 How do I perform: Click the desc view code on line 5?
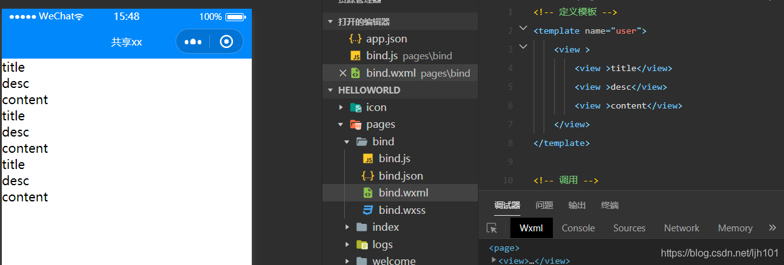click(621, 87)
